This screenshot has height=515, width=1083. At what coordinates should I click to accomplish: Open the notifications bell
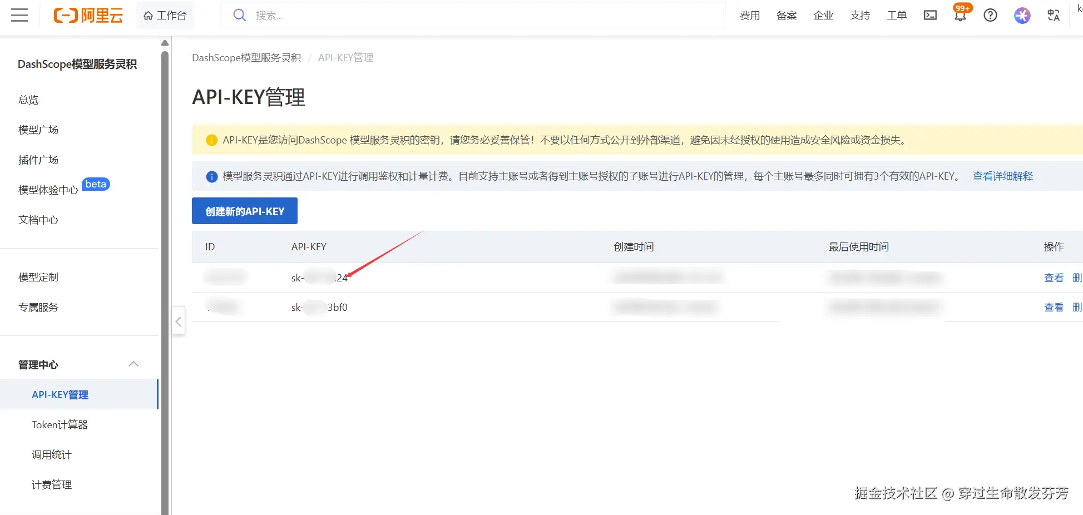pos(960,15)
